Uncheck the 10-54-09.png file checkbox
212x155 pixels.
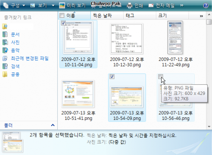[112, 77]
